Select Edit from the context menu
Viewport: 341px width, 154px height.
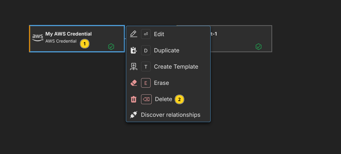pos(159,34)
